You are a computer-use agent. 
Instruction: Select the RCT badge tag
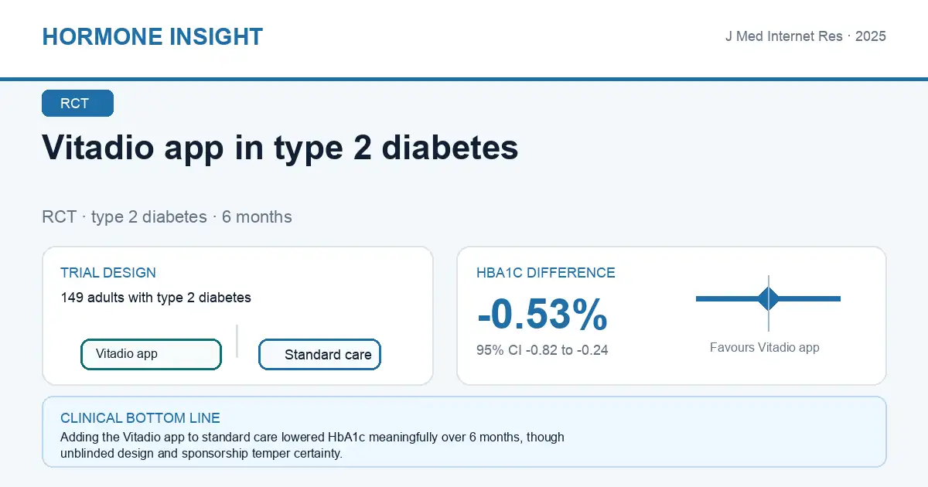coord(77,104)
